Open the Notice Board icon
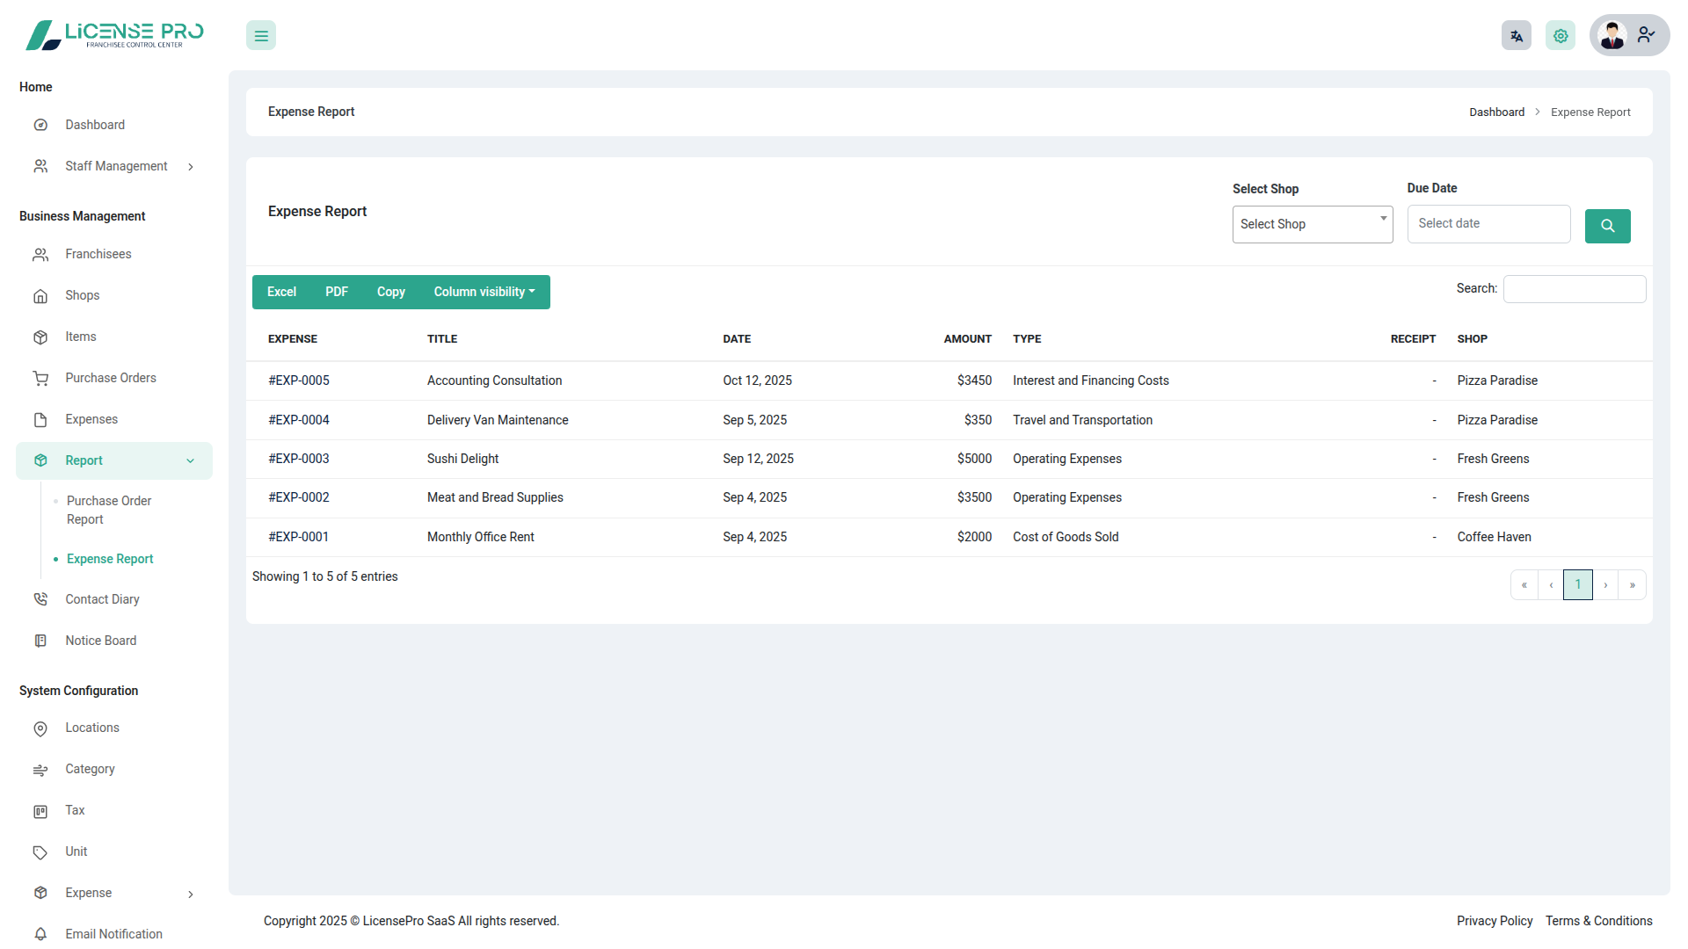The image size is (1688, 949). click(40, 641)
